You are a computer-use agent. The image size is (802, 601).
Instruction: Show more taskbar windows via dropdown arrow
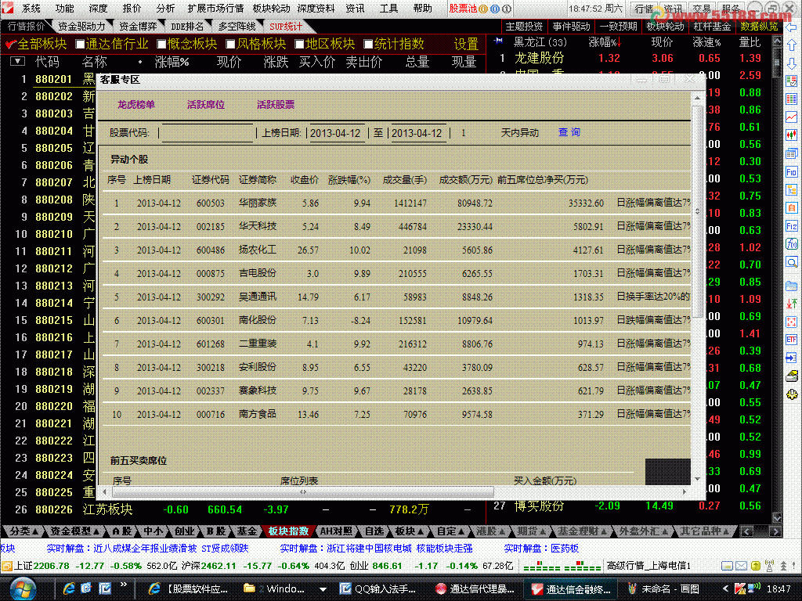pos(323,589)
